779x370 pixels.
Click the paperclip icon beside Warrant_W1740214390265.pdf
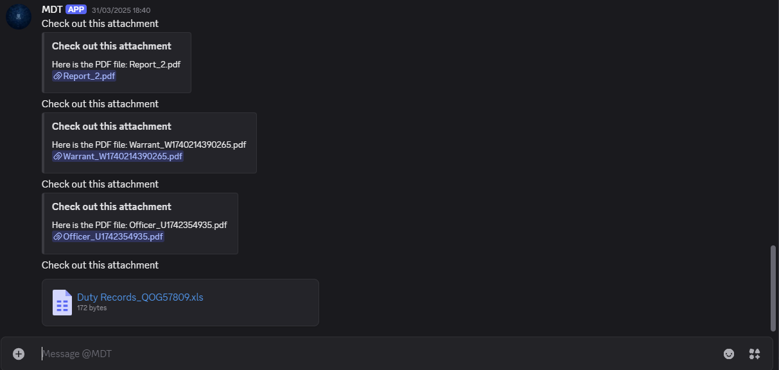click(58, 156)
